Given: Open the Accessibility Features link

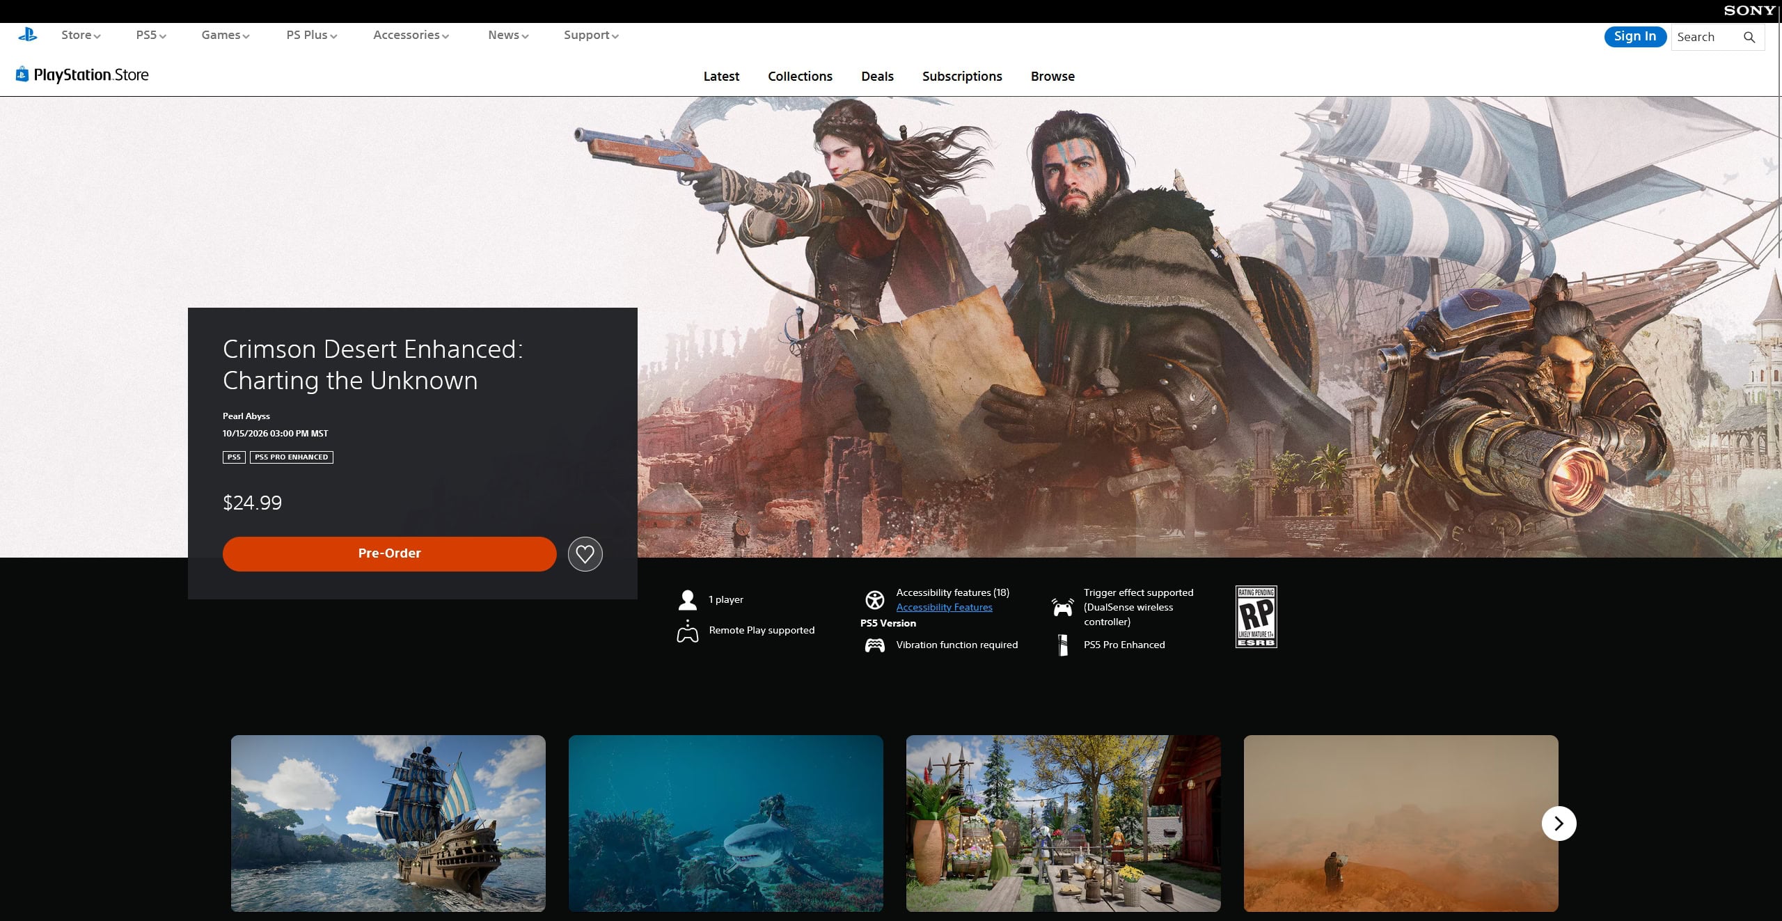Looking at the screenshot, I should pyautogui.click(x=944, y=608).
